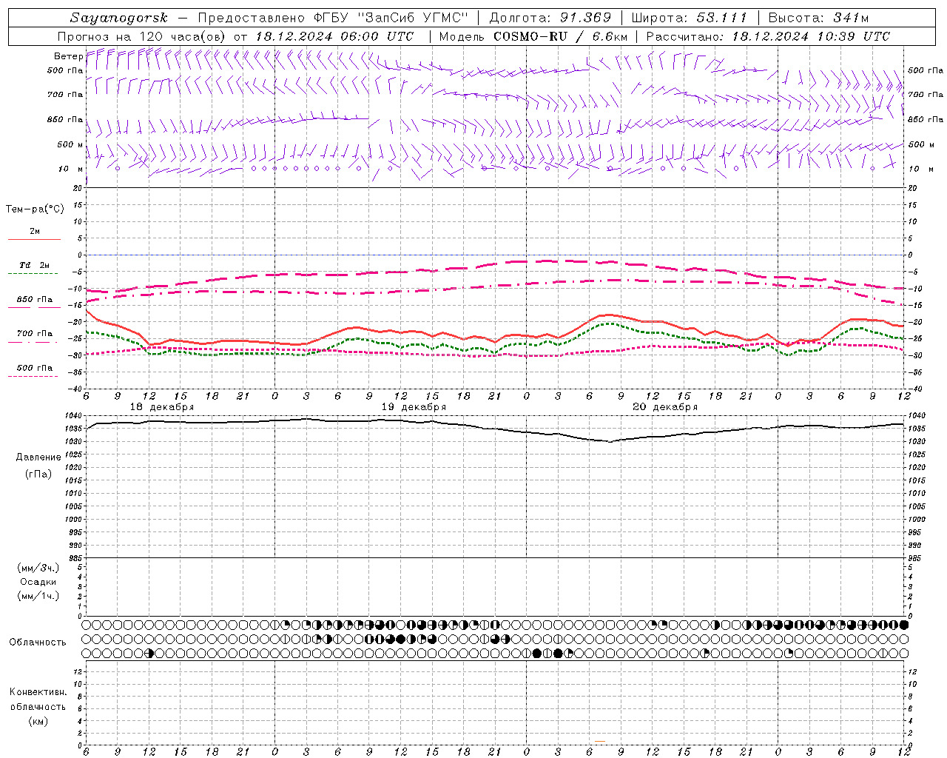Click the '(гПа)' pressure unit label
The image size is (947, 758).
coord(38,474)
